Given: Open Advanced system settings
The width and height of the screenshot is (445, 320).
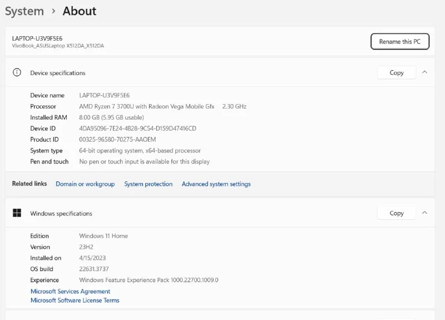Looking at the screenshot, I should [216, 184].
